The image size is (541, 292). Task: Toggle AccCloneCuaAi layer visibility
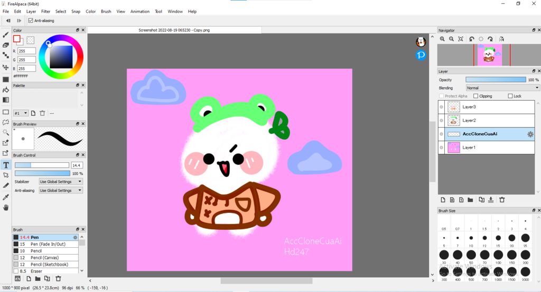pos(441,134)
